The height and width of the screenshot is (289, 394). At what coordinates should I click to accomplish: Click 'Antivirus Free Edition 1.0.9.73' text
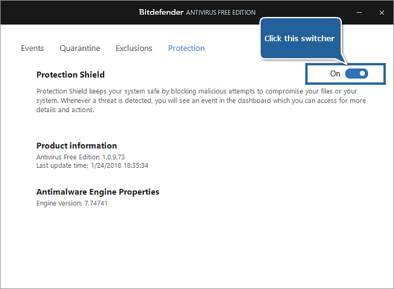[81, 157]
